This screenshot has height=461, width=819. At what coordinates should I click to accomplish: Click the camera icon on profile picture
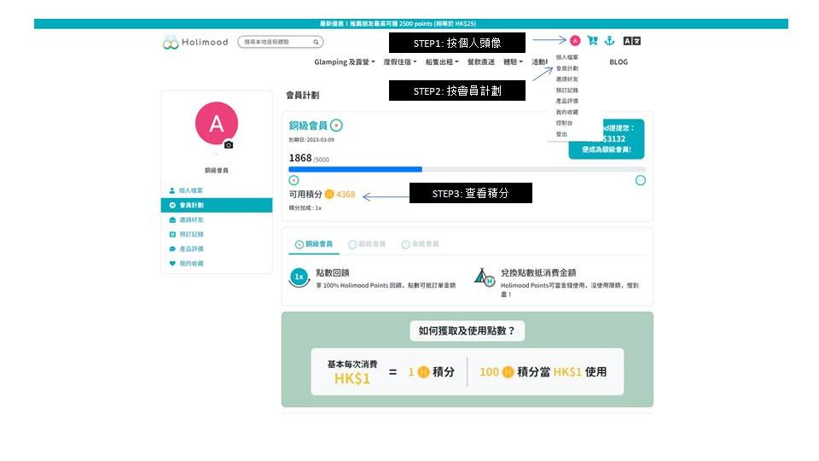click(x=229, y=145)
